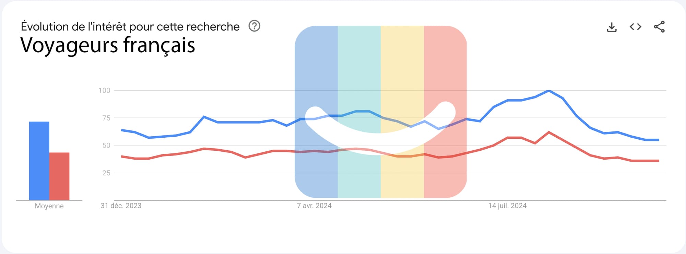The height and width of the screenshot is (254, 686).
Task: Select the blue Moyenne bar
Action: click(39, 161)
